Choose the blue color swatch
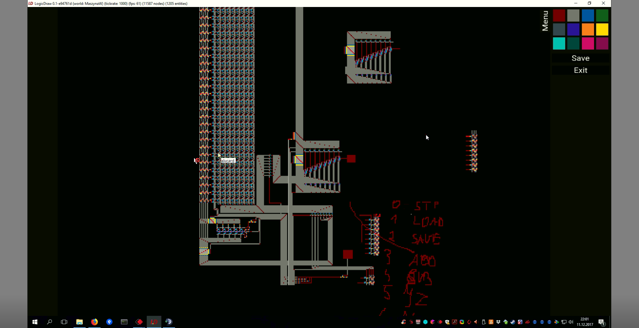The width and height of the screenshot is (639, 328). [x=587, y=15]
